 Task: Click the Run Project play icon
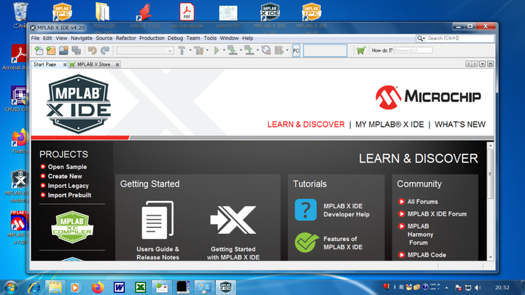coord(216,50)
